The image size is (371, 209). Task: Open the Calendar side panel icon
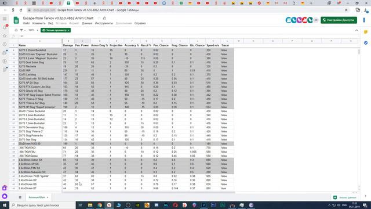365,20
